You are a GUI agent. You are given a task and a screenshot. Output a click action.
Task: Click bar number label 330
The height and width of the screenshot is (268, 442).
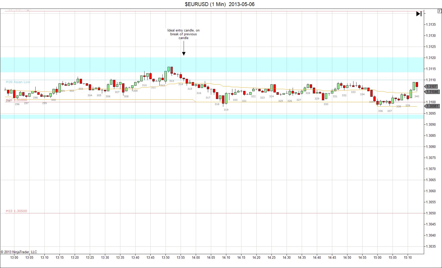point(326,104)
